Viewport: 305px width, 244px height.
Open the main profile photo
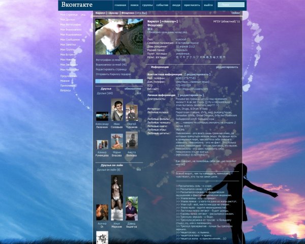pos(119,37)
